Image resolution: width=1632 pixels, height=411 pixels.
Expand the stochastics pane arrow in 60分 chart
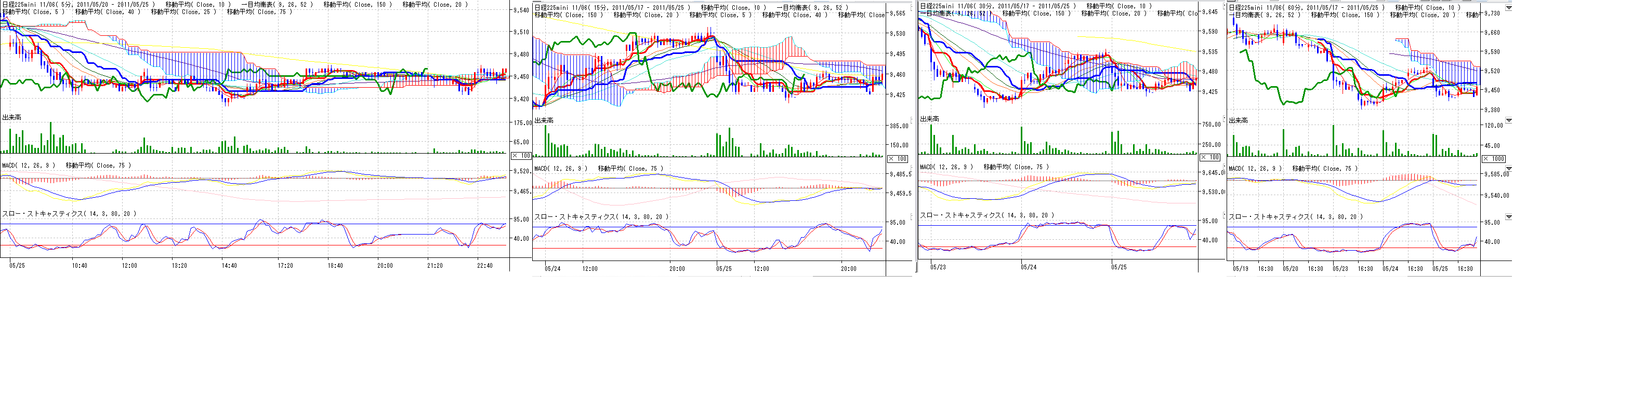click(1508, 217)
